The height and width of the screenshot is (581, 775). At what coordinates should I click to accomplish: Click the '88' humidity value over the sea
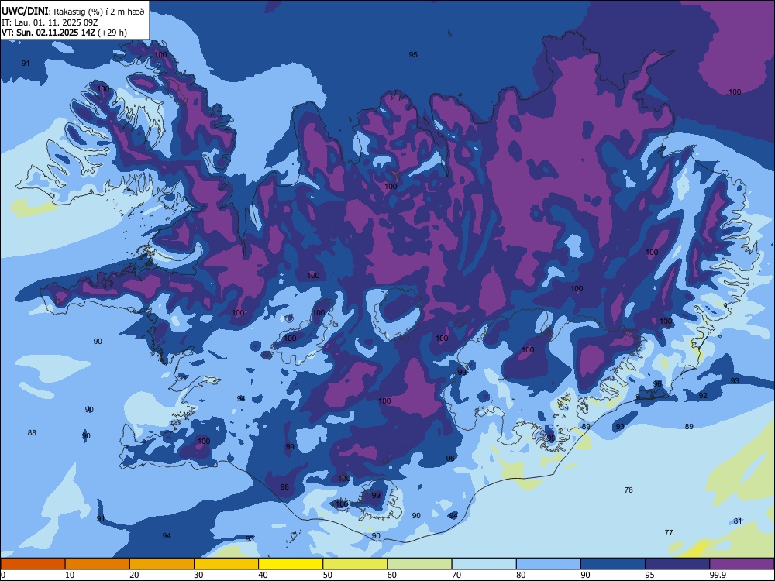(32, 433)
